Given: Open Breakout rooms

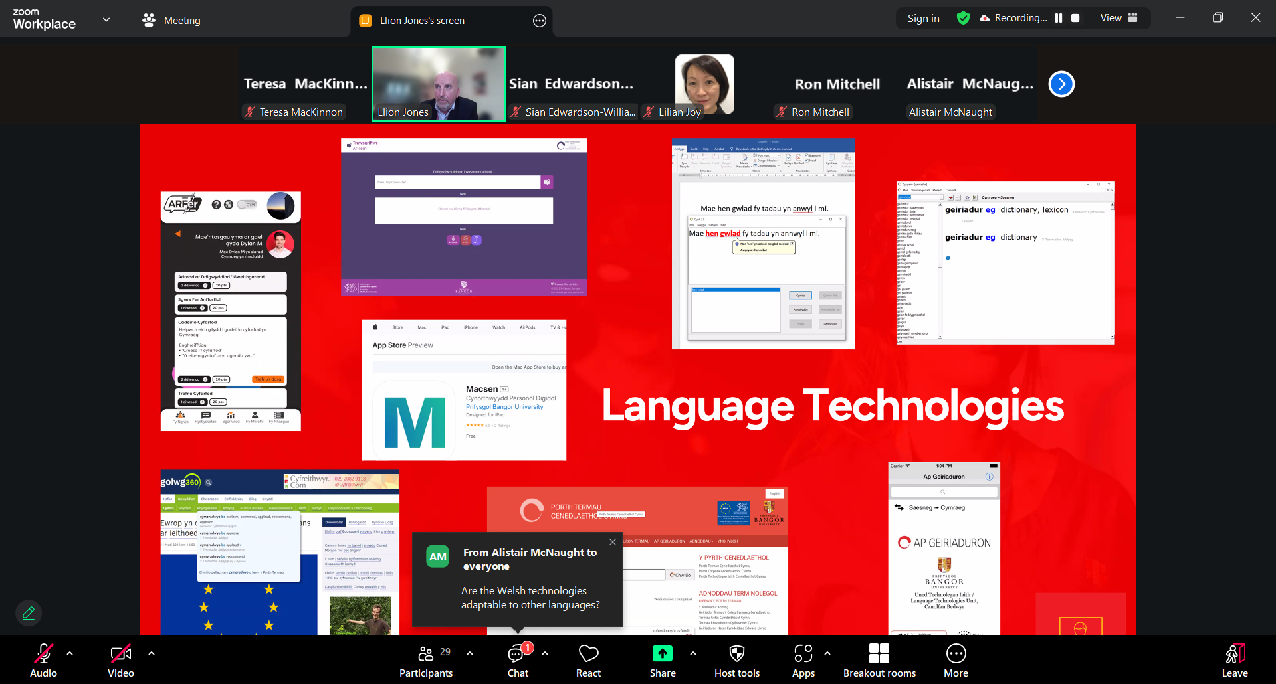Looking at the screenshot, I should (x=879, y=661).
